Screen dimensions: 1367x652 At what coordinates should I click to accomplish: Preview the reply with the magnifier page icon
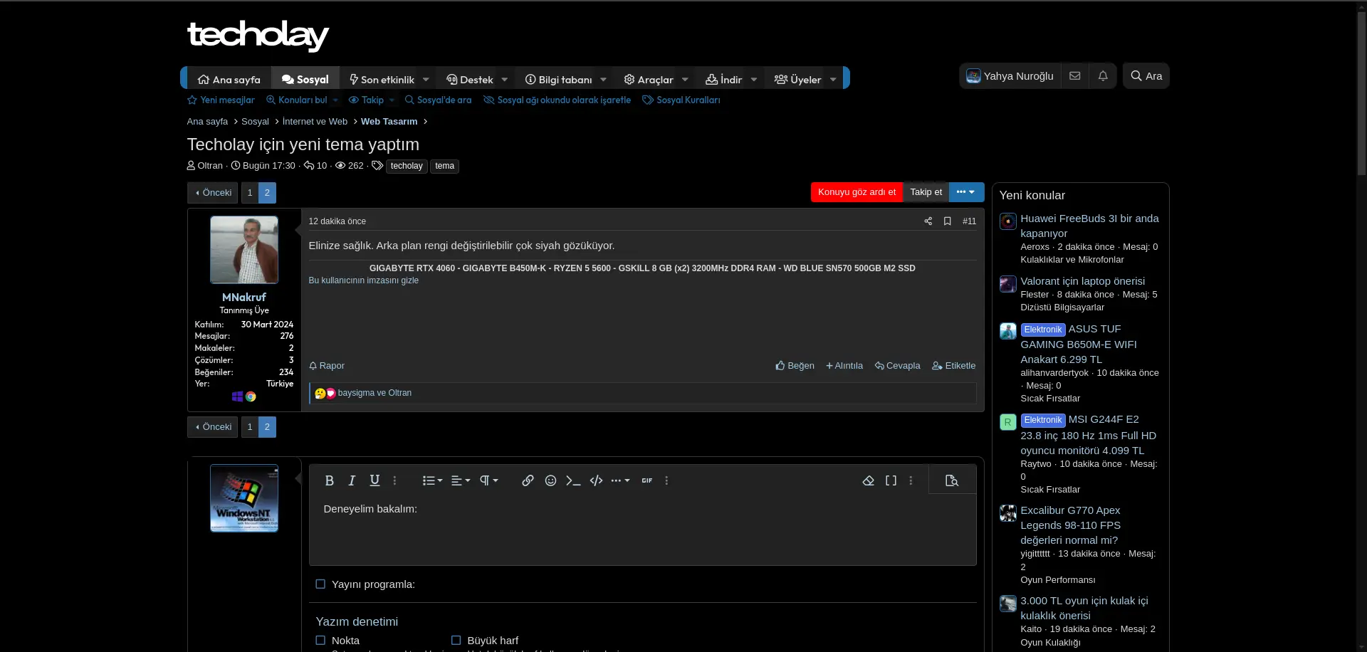(x=952, y=480)
